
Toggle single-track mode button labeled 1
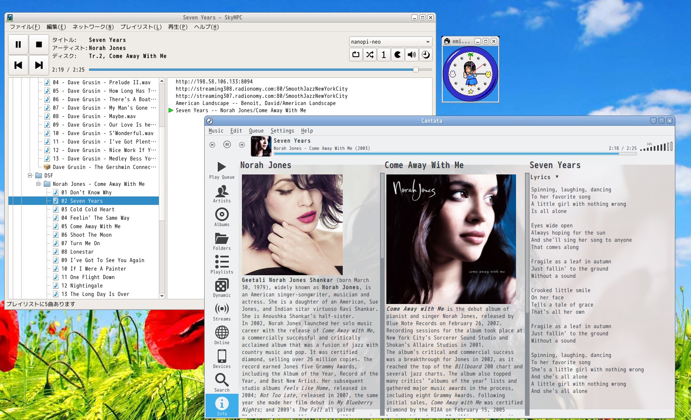pyautogui.click(x=384, y=55)
